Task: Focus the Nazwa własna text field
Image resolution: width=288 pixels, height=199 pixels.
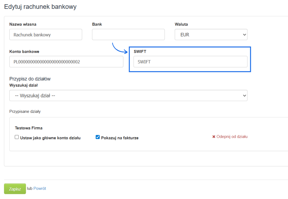Action: coord(46,35)
